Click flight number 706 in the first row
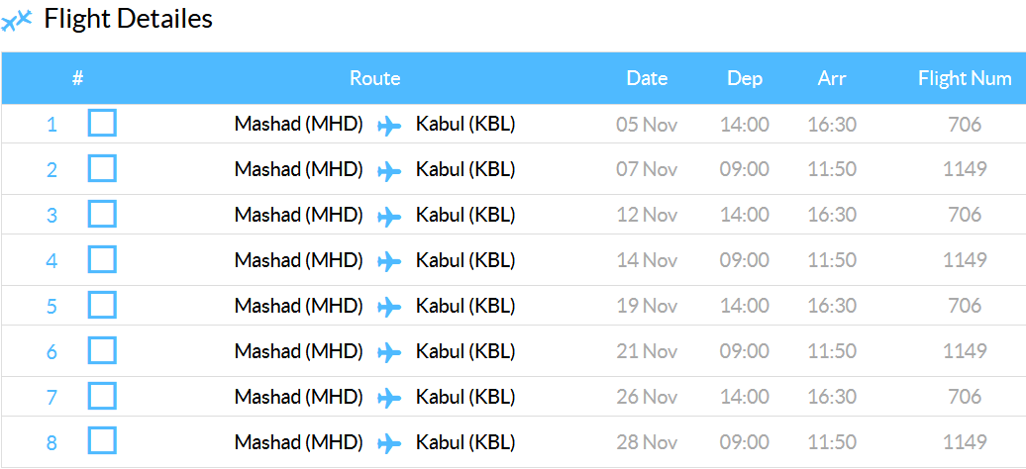The width and height of the screenshot is (1026, 469). (x=965, y=124)
